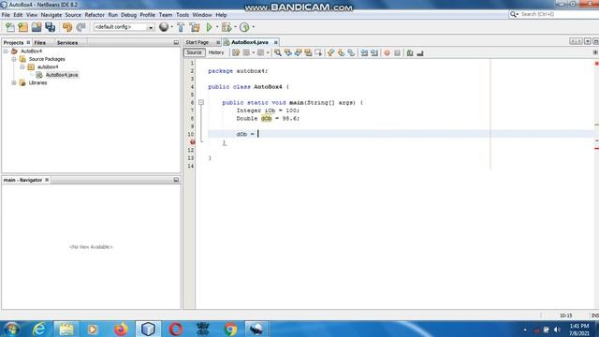Expand the Libraries tree node
Screen dimensions: 599x337
click(14, 83)
